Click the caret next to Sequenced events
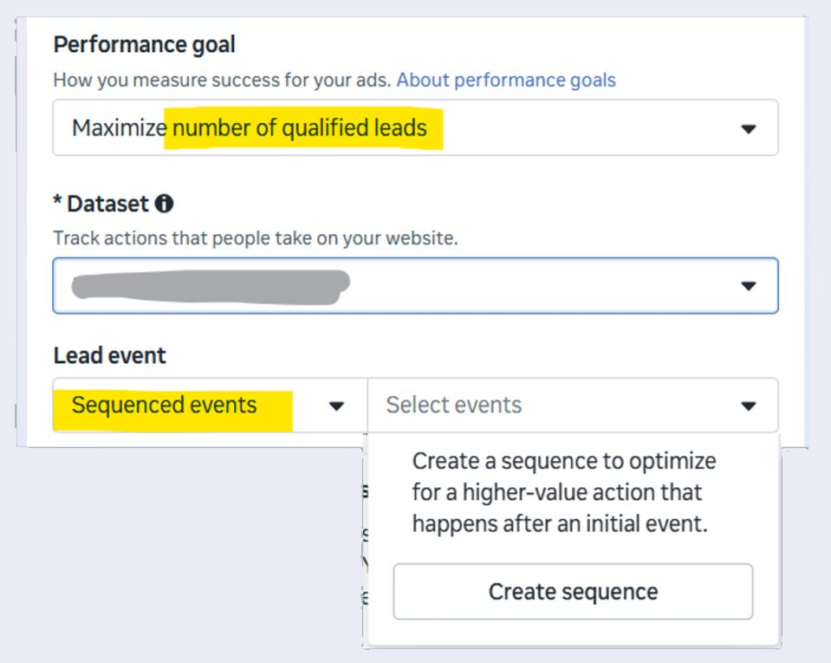 tap(336, 406)
